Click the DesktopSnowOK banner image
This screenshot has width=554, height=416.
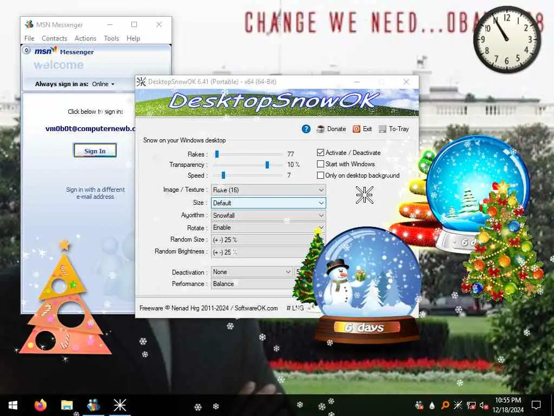coord(277,102)
